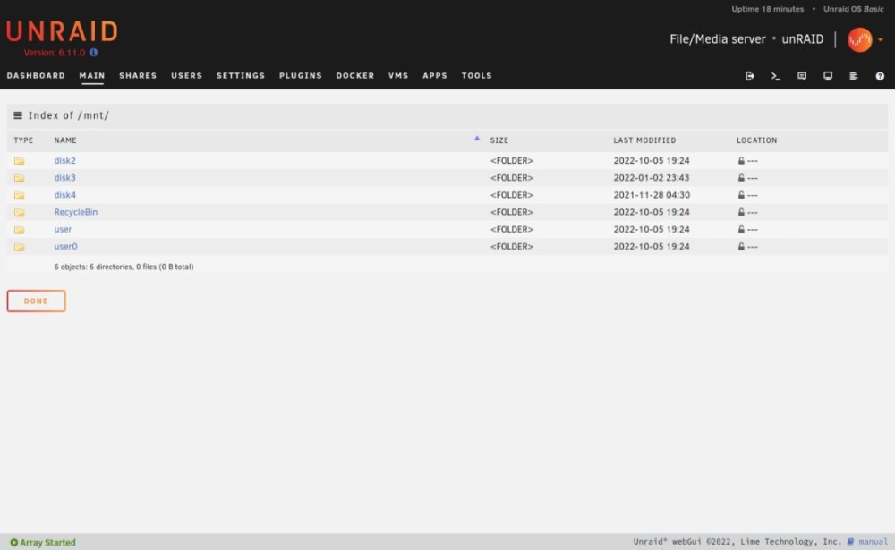895x550 pixels.
Task: Click the lock icon in disk4 row
Action: [741, 195]
